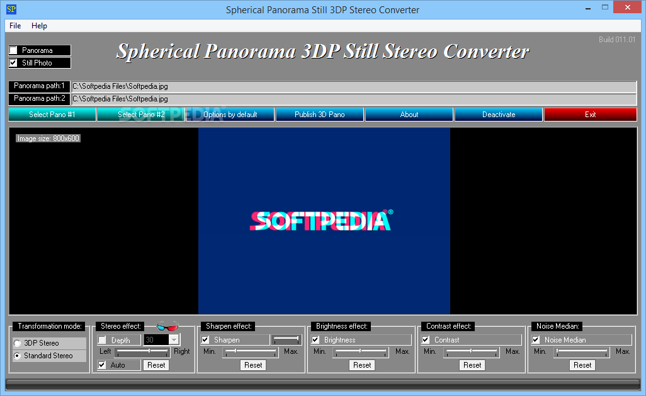The image size is (646, 396).
Task: Click the Softpedia preview image
Action: pyautogui.click(x=324, y=221)
